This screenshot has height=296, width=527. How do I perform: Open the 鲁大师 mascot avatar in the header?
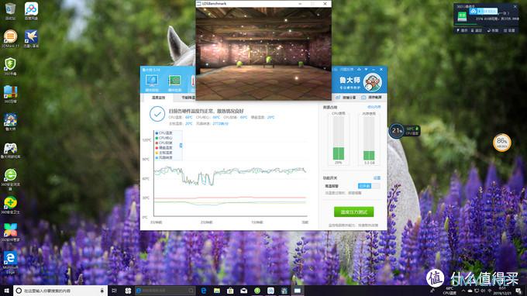coord(373,82)
